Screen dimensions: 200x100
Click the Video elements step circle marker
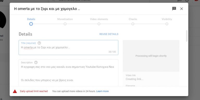(x=99, y=24)
